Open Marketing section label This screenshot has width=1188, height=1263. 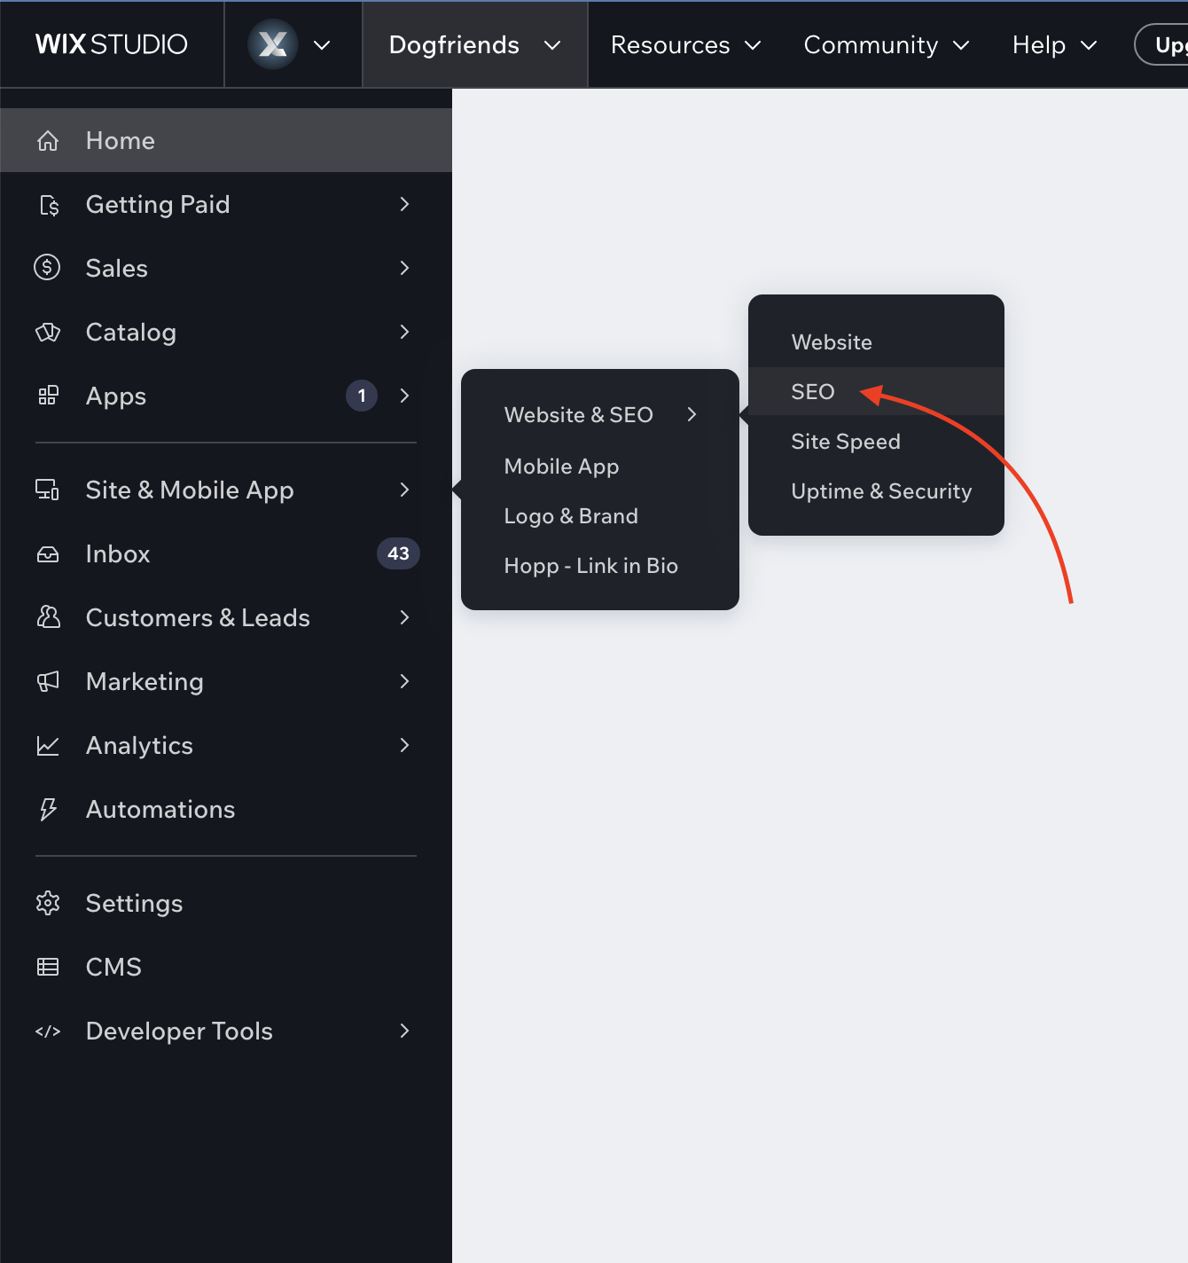click(145, 682)
